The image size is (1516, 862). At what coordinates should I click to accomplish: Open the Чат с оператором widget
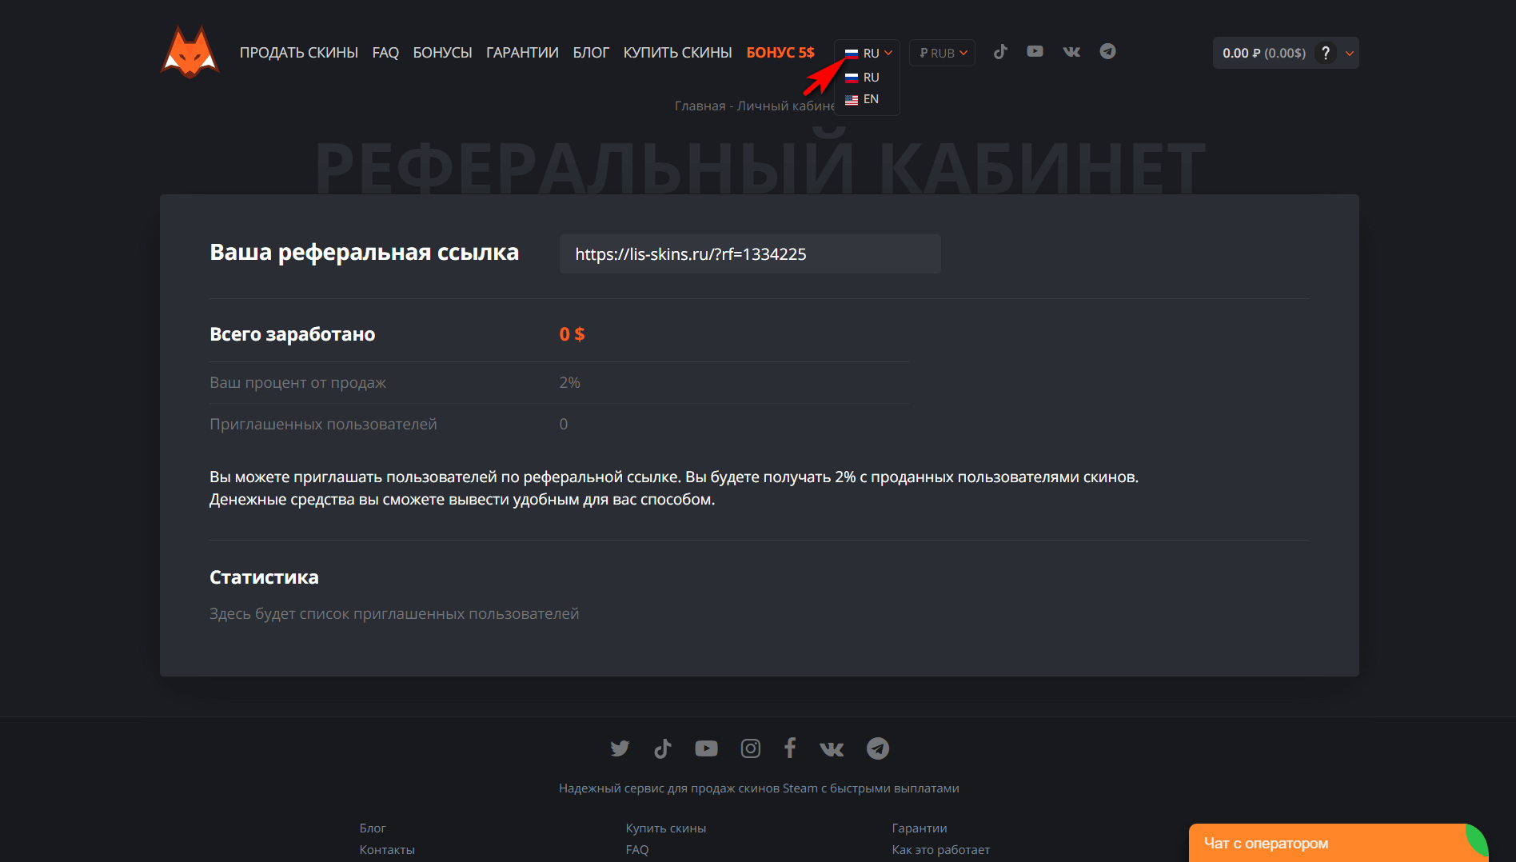click(x=1337, y=843)
